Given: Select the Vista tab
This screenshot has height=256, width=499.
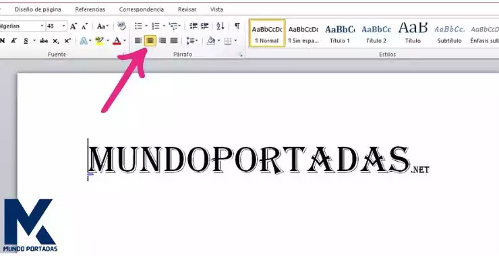Looking at the screenshot, I should coord(216,9).
